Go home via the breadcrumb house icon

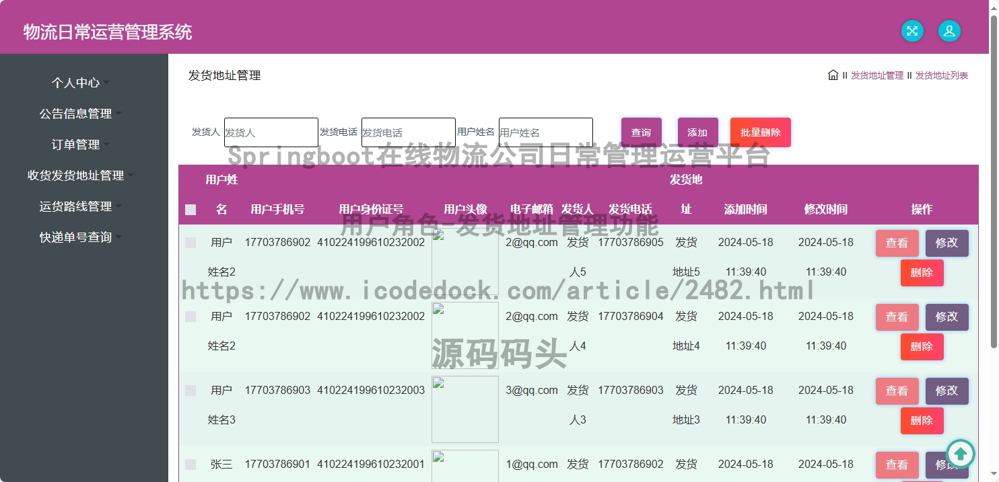tap(833, 75)
